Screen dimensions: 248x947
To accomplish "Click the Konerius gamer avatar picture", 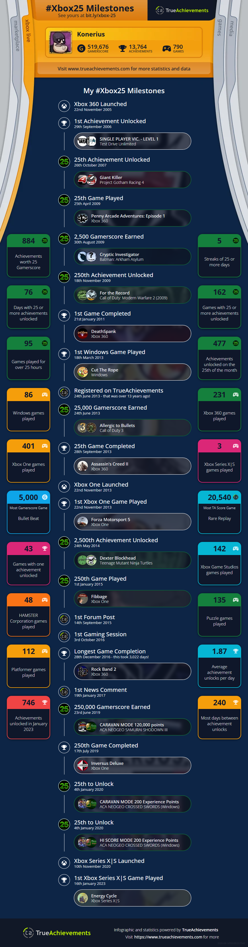I will [61, 42].
